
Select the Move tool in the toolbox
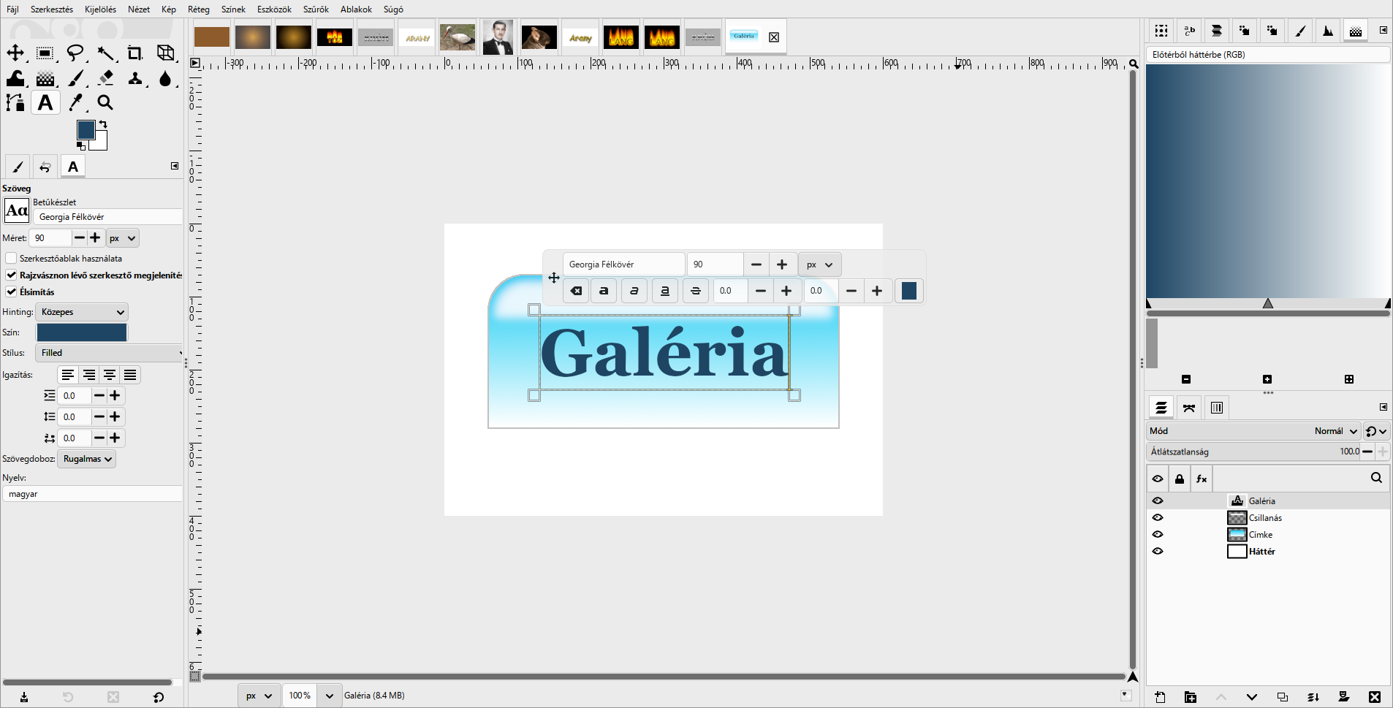(x=15, y=53)
